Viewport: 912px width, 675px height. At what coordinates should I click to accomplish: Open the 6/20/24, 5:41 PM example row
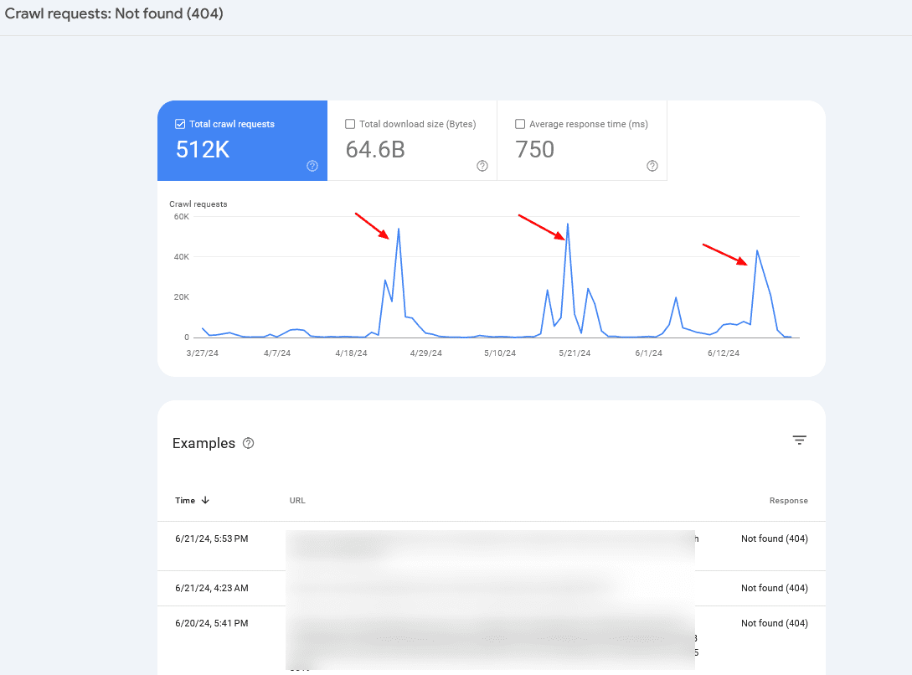(x=211, y=623)
